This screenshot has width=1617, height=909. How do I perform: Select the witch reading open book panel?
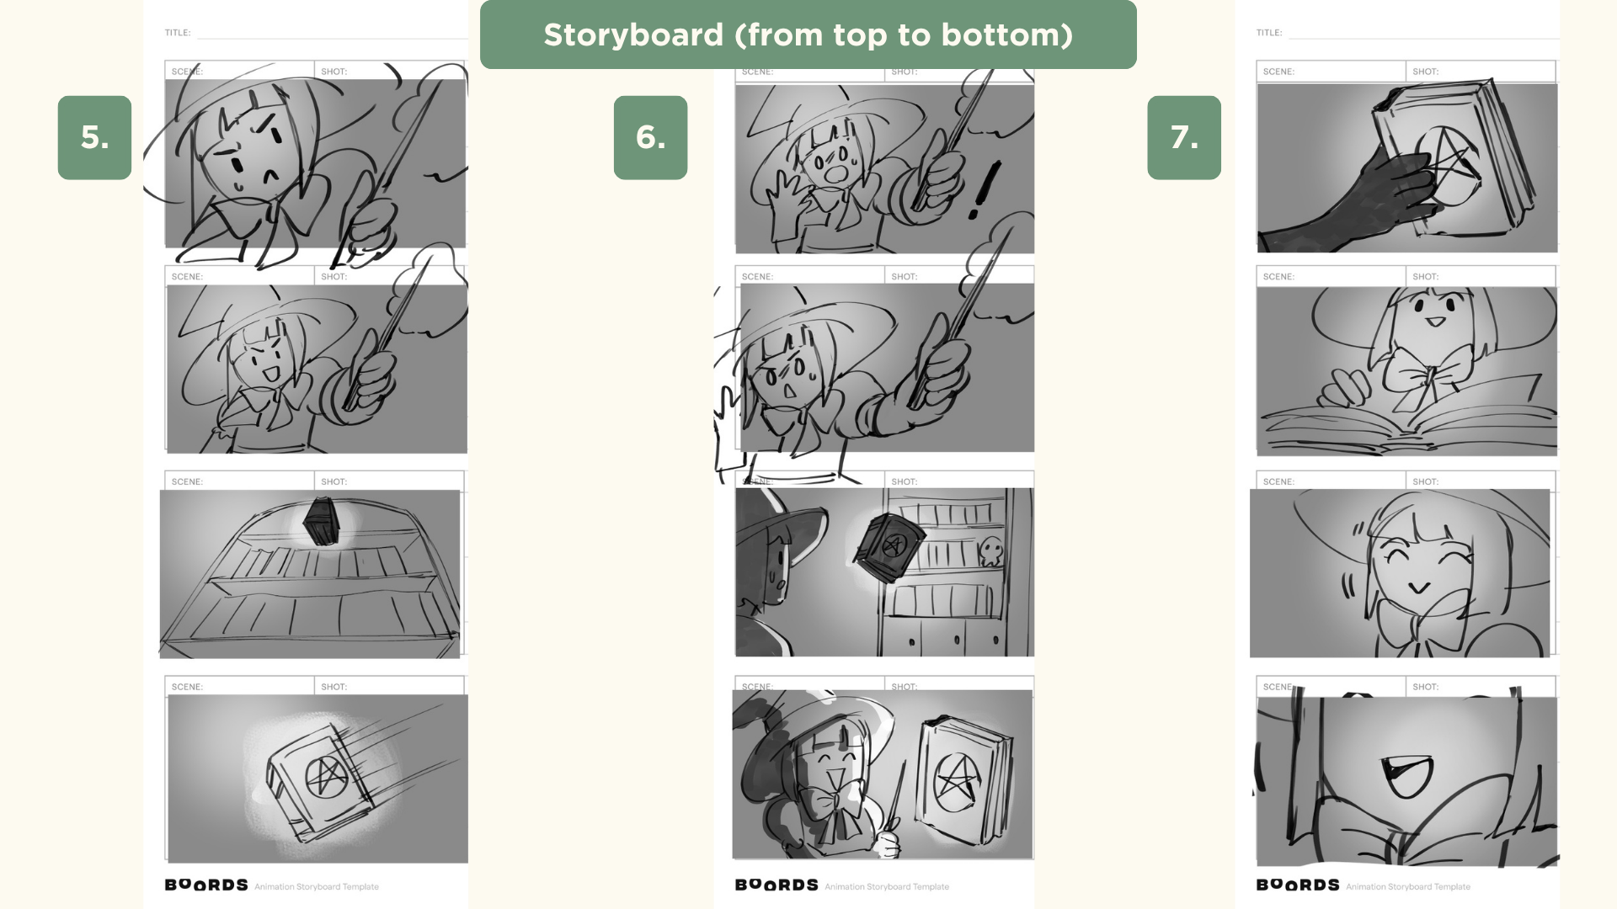(1407, 371)
